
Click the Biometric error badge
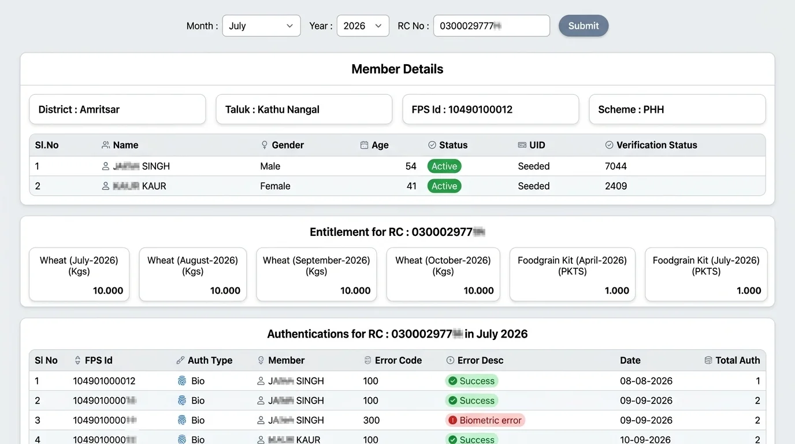click(485, 420)
